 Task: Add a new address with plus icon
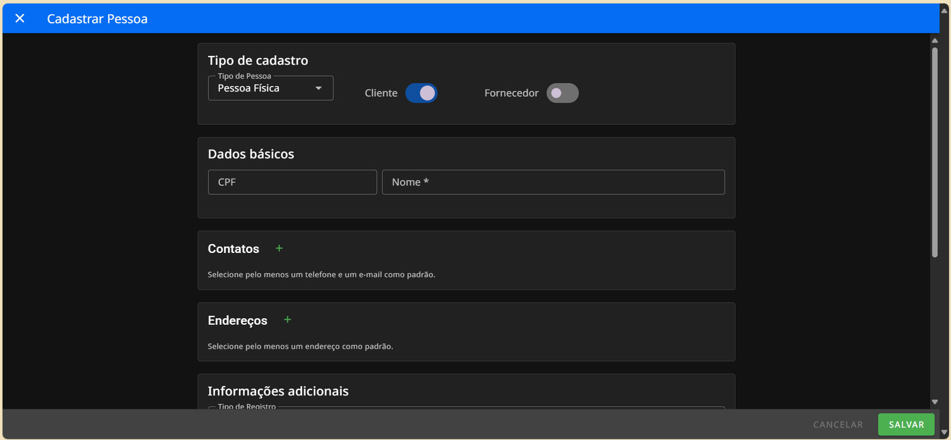(287, 319)
